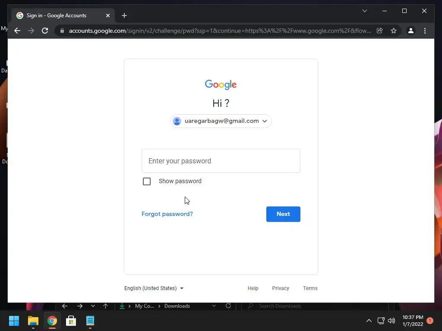Open the Windows Start menu

click(x=14, y=321)
